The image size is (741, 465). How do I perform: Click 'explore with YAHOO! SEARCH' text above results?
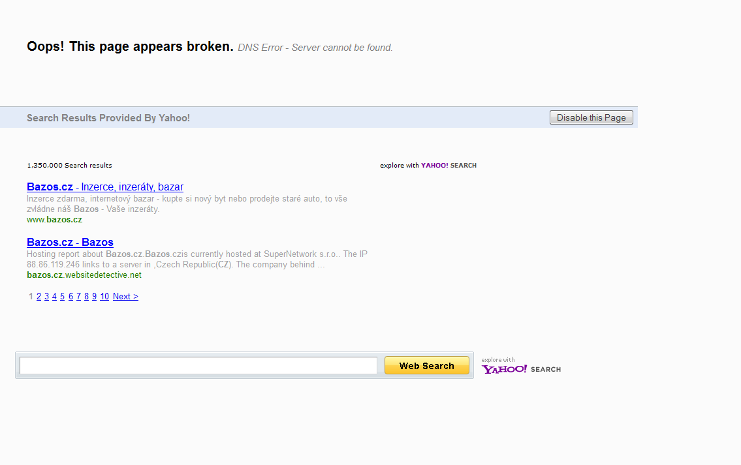(x=428, y=165)
